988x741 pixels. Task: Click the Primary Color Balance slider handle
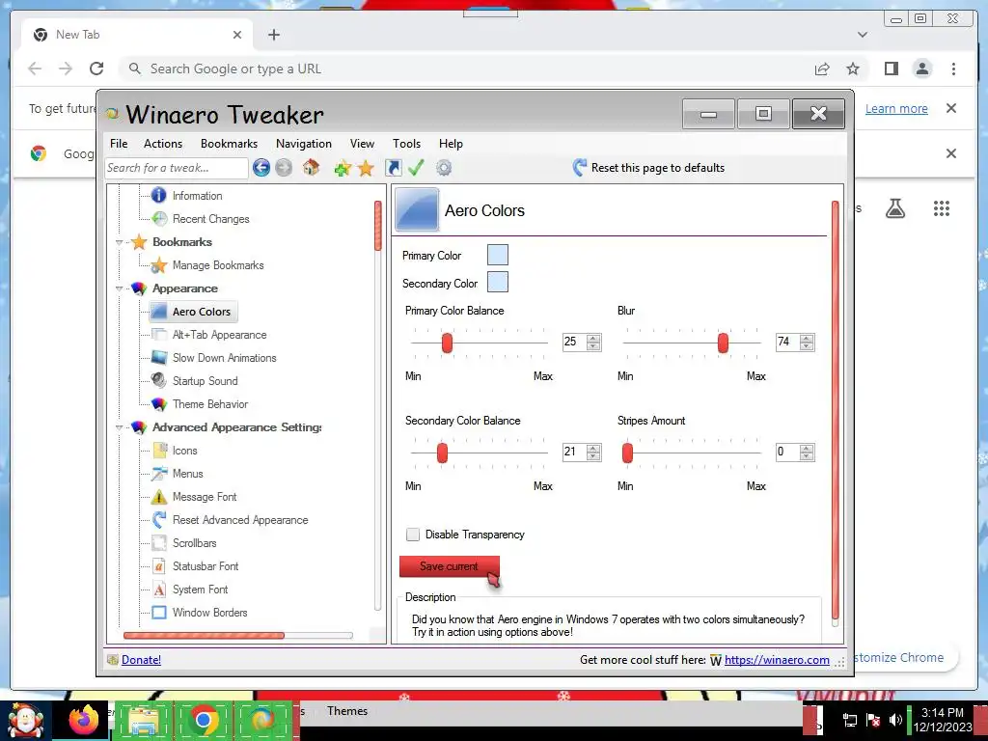[448, 343]
